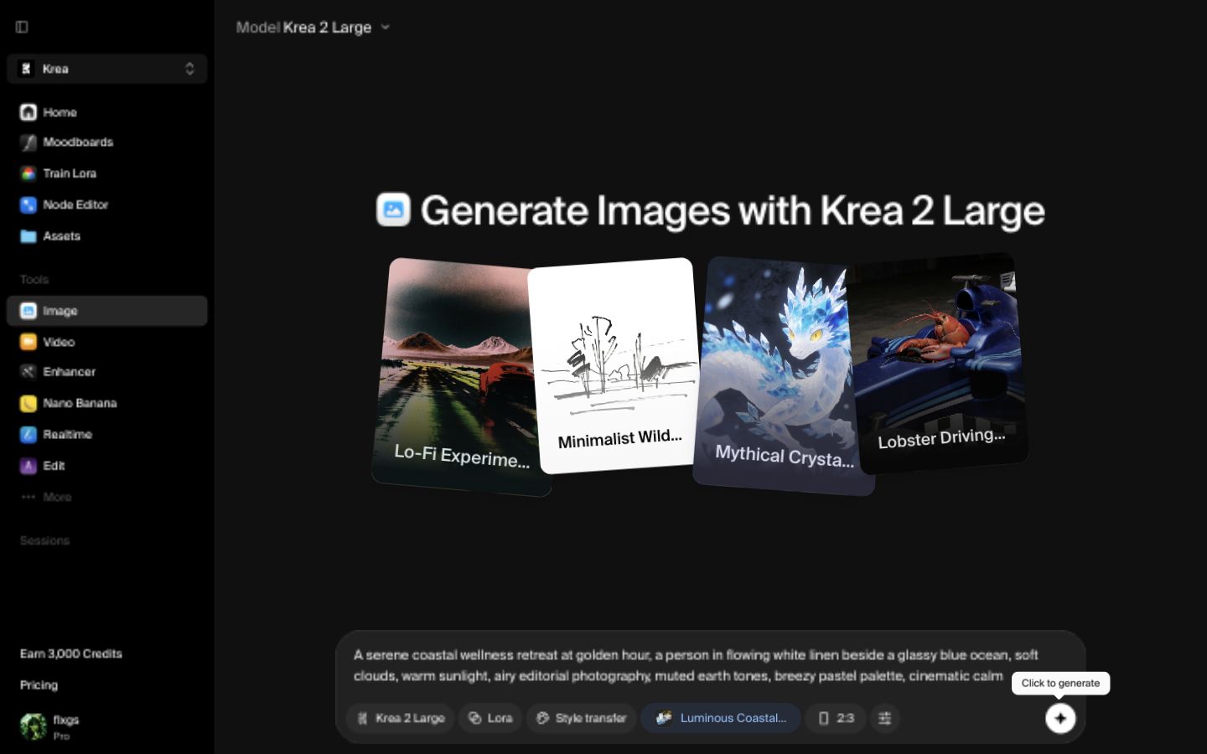
Task: Select the Minimalist Wild... example card
Action: 614,366
